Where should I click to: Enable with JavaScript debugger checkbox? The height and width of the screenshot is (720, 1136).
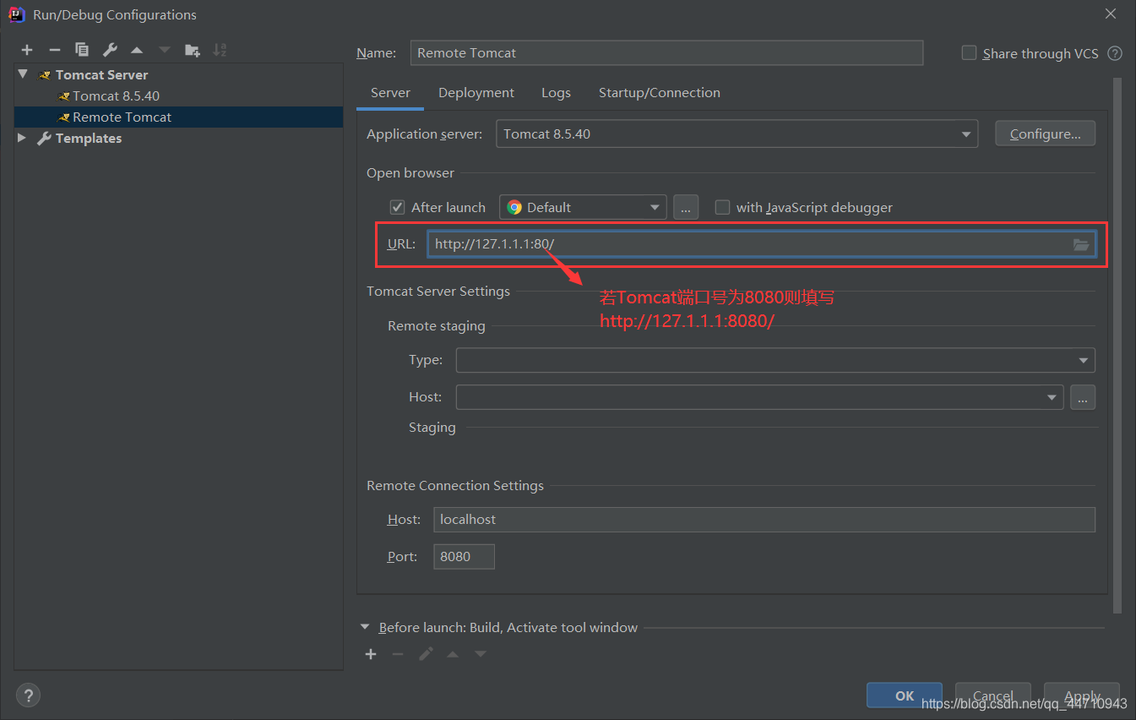click(x=722, y=207)
